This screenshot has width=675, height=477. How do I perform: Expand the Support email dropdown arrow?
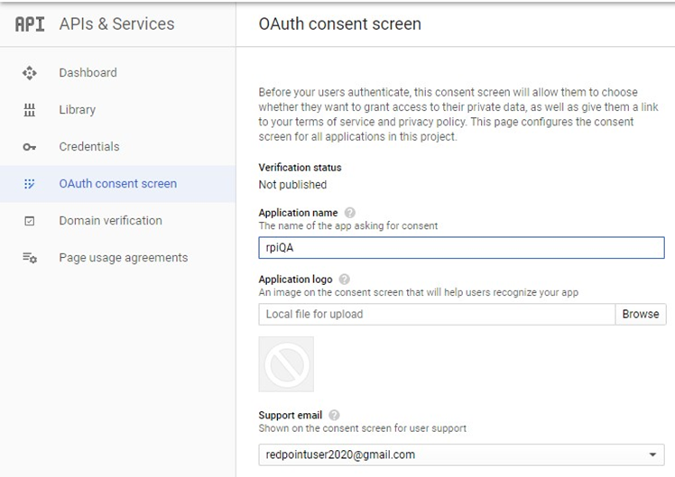coord(652,454)
